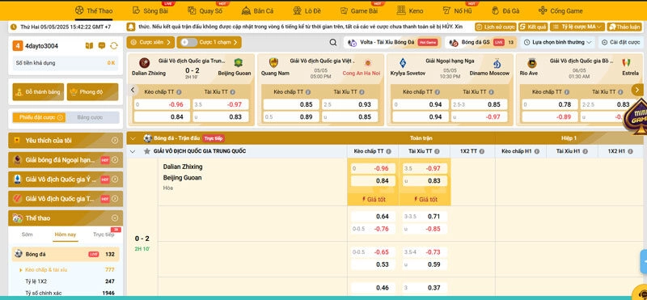Screen dimensions: 647x300
Task: Go to Game Bài tab
Action: [358, 11]
